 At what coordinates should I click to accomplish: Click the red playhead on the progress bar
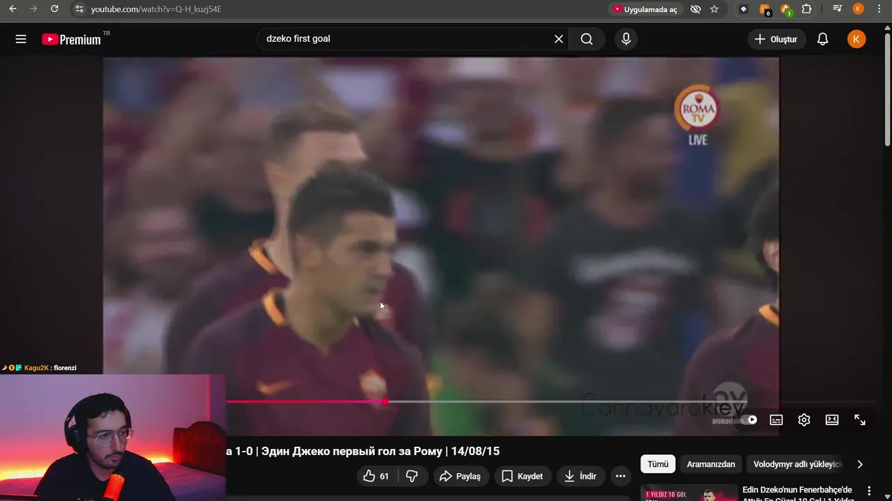click(385, 401)
